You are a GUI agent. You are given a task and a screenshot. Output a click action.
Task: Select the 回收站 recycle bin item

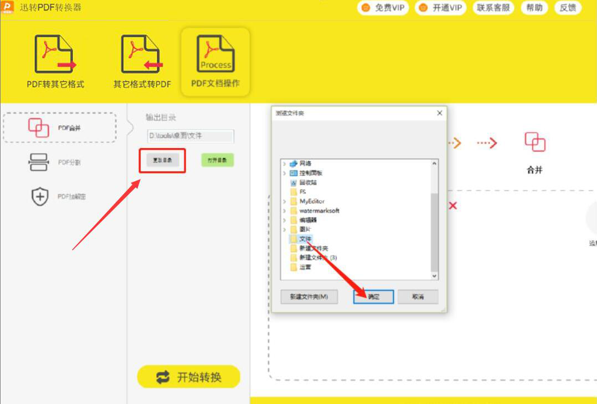308,182
